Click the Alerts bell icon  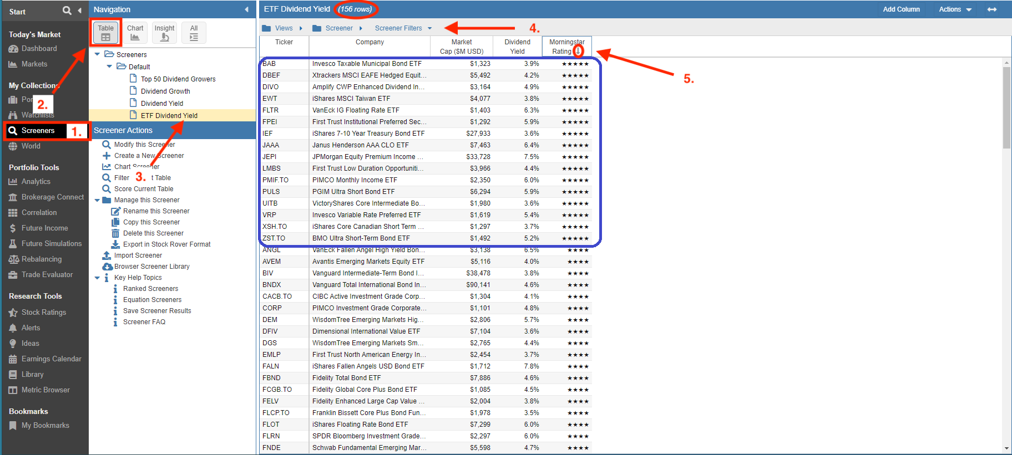[x=13, y=328]
